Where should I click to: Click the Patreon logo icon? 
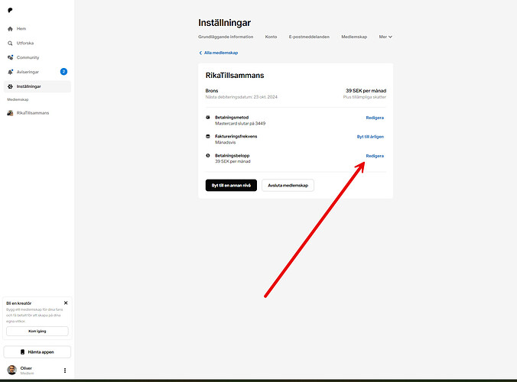click(9, 10)
